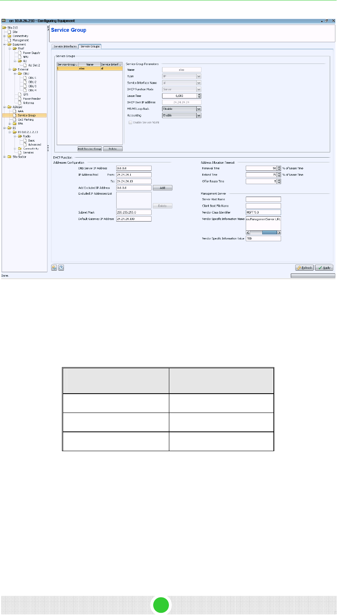Click Vendor Specific Information Value field

click(x=263, y=238)
